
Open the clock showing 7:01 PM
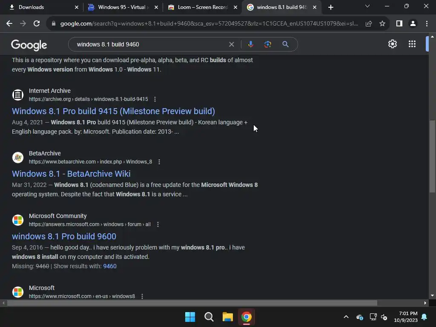[406, 317]
